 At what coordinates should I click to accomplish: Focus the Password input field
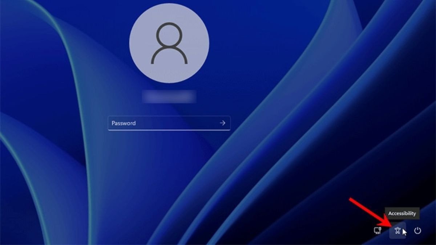pyautogui.click(x=163, y=123)
